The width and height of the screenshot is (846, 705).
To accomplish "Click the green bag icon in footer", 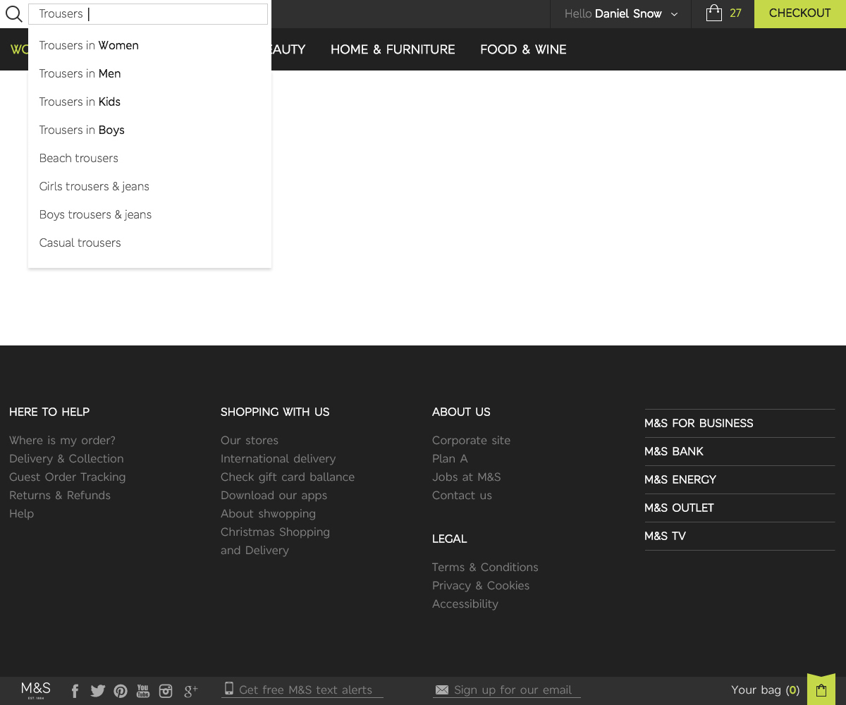I will click(x=821, y=690).
